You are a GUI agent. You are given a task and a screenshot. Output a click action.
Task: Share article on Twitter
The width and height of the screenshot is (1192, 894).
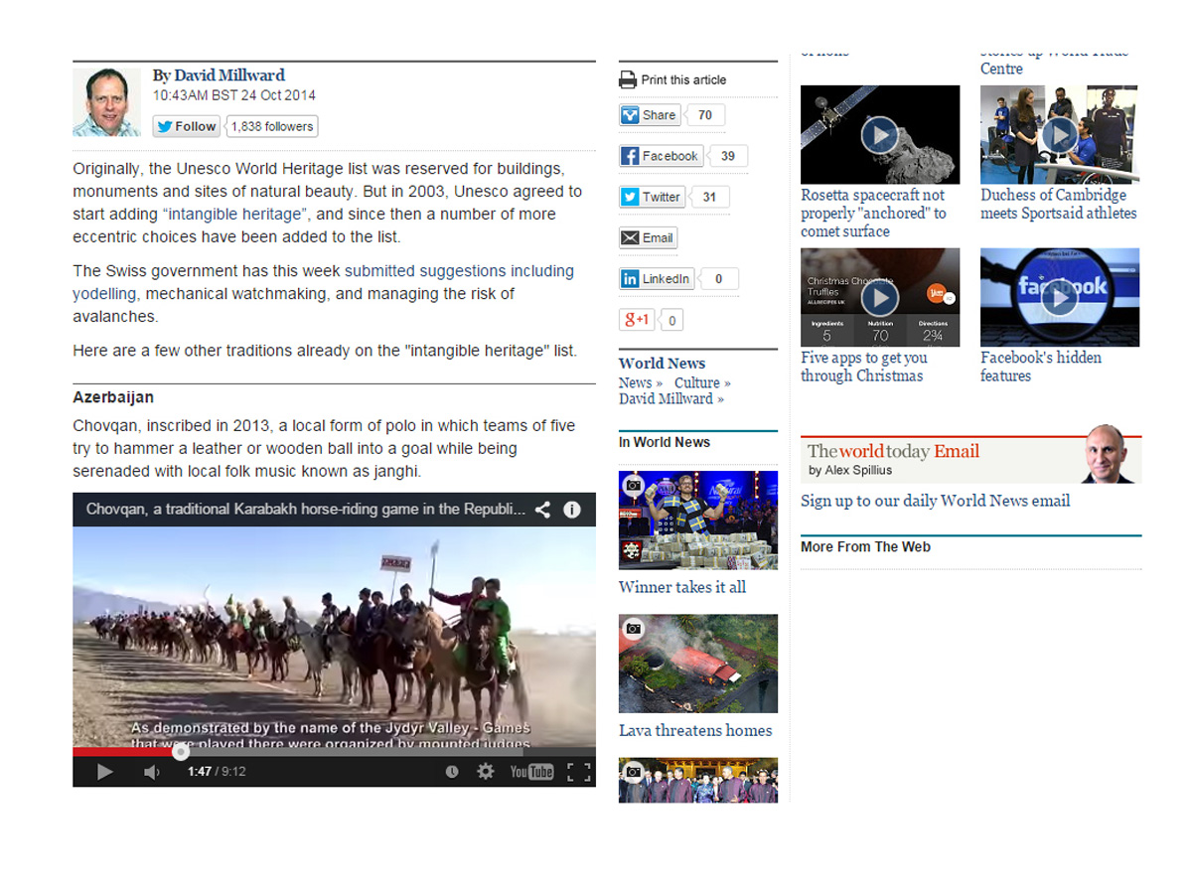click(651, 197)
